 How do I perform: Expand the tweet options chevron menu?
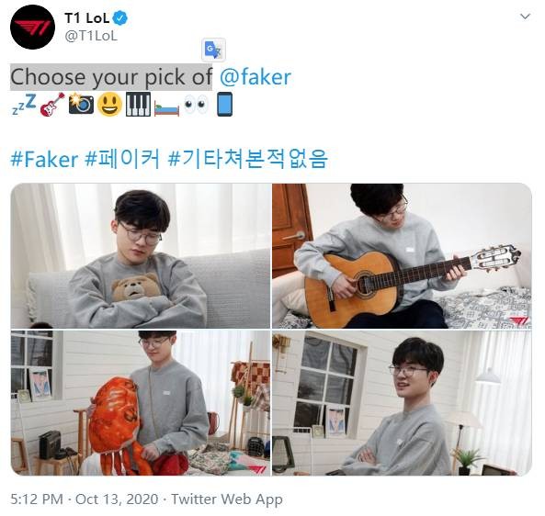[x=525, y=17]
